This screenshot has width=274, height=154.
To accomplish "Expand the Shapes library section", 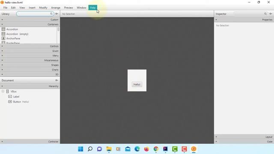I will pyautogui.click(x=30, y=65).
